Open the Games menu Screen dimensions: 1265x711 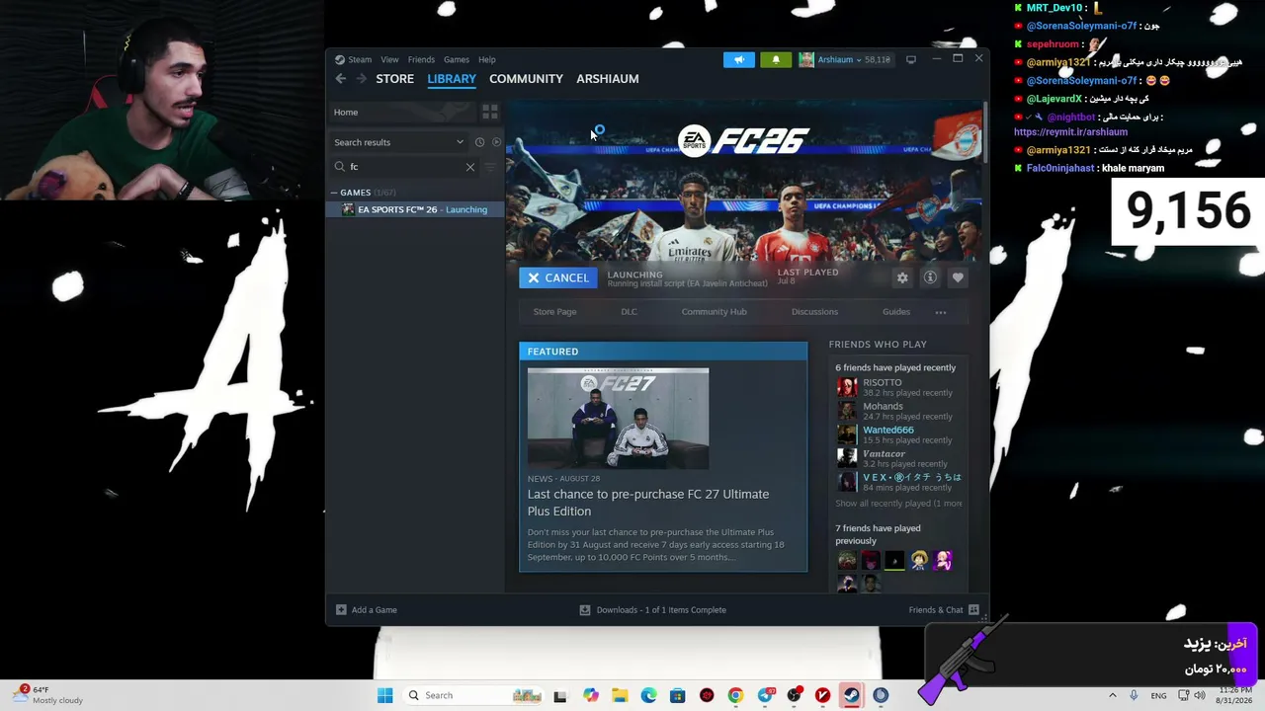tap(457, 59)
